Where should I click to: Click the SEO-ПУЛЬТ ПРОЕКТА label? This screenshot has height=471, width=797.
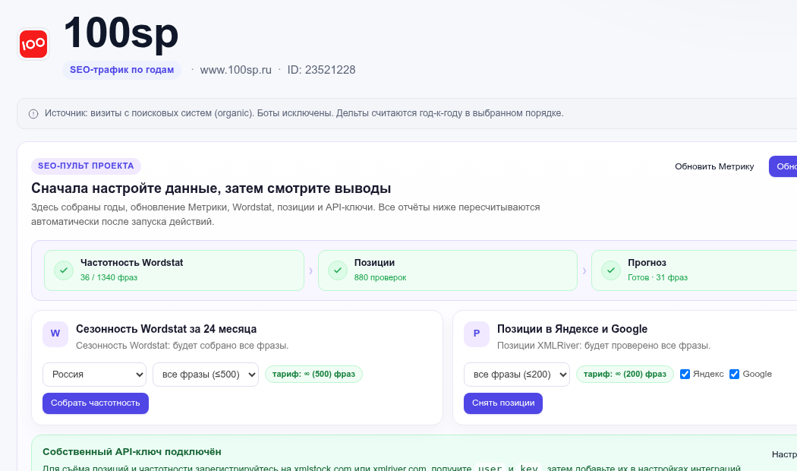pos(86,166)
